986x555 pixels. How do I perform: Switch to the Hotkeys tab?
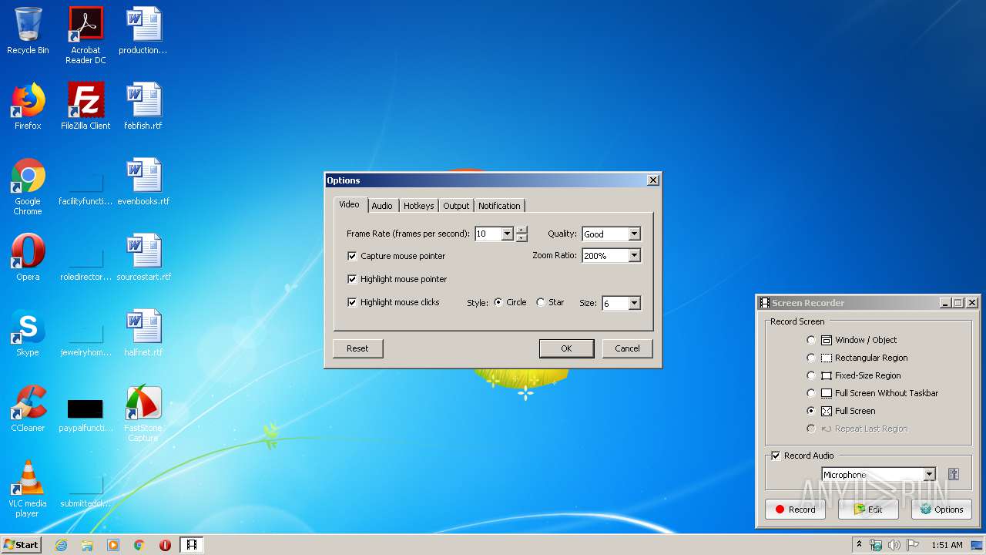click(x=419, y=206)
